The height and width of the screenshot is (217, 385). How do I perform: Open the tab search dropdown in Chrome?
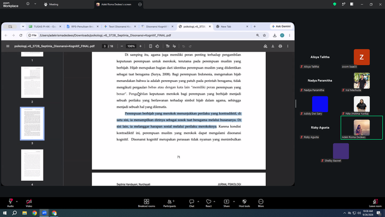(x=23, y=27)
